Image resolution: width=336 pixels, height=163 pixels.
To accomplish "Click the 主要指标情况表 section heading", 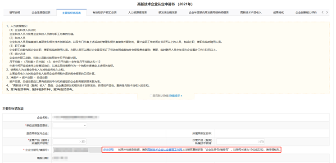I will pyautogui.click(x=13, y=109).
